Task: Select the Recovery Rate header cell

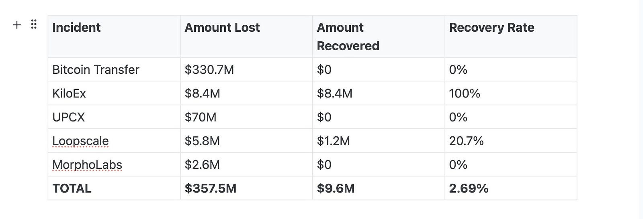Action: (511, 36)
